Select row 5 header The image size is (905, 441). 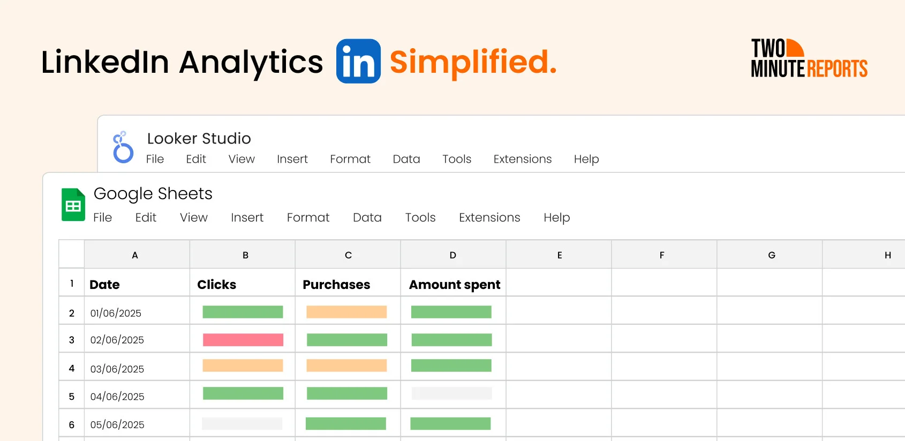click(71, 395)
